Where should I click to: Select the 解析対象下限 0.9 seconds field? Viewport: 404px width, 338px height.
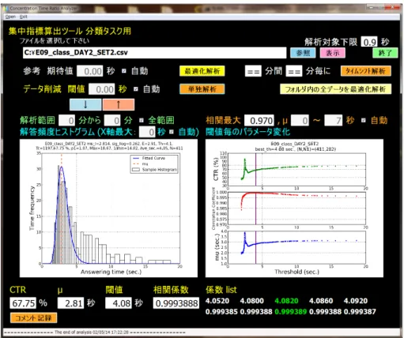tap(369, 42)
